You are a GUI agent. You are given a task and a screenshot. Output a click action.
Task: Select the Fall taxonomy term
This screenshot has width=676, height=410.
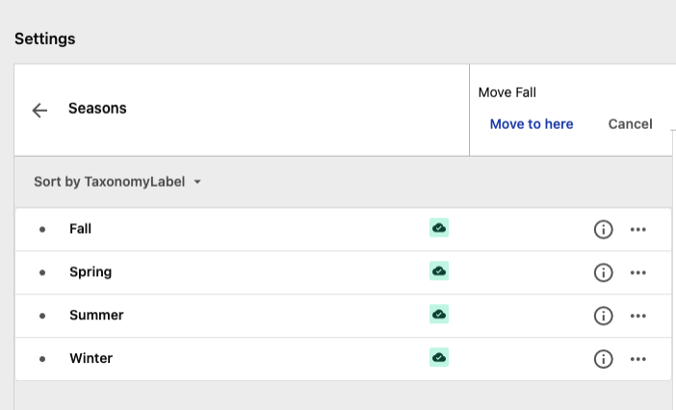[x=81, y=229]
